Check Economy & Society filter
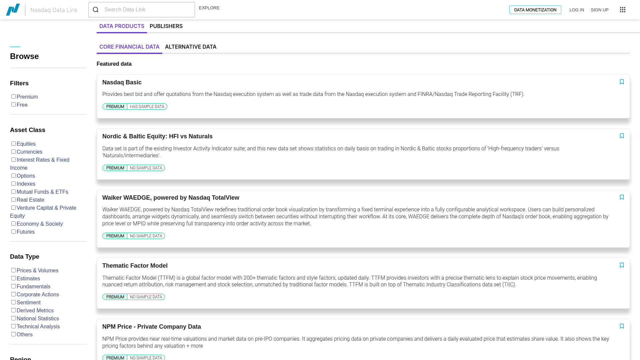The image size is (640, 360). tap(13, 224)
